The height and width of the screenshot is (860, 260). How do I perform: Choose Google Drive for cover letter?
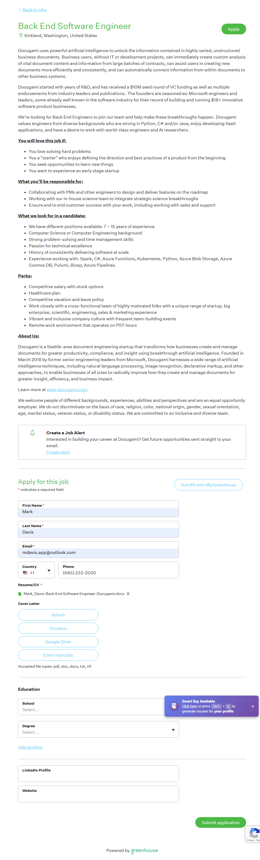58,642
